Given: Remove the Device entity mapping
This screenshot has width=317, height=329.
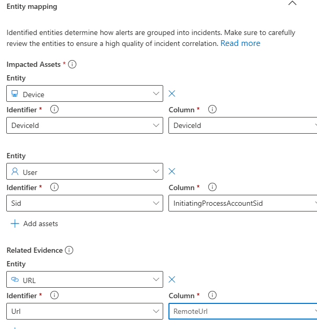Looking at the screenshot, I should tap(172, 93).
